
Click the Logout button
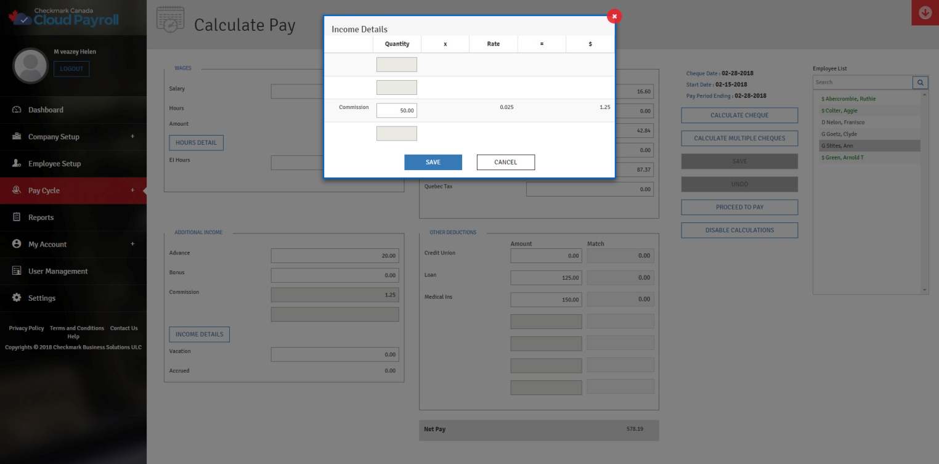(x=71, y=69)
